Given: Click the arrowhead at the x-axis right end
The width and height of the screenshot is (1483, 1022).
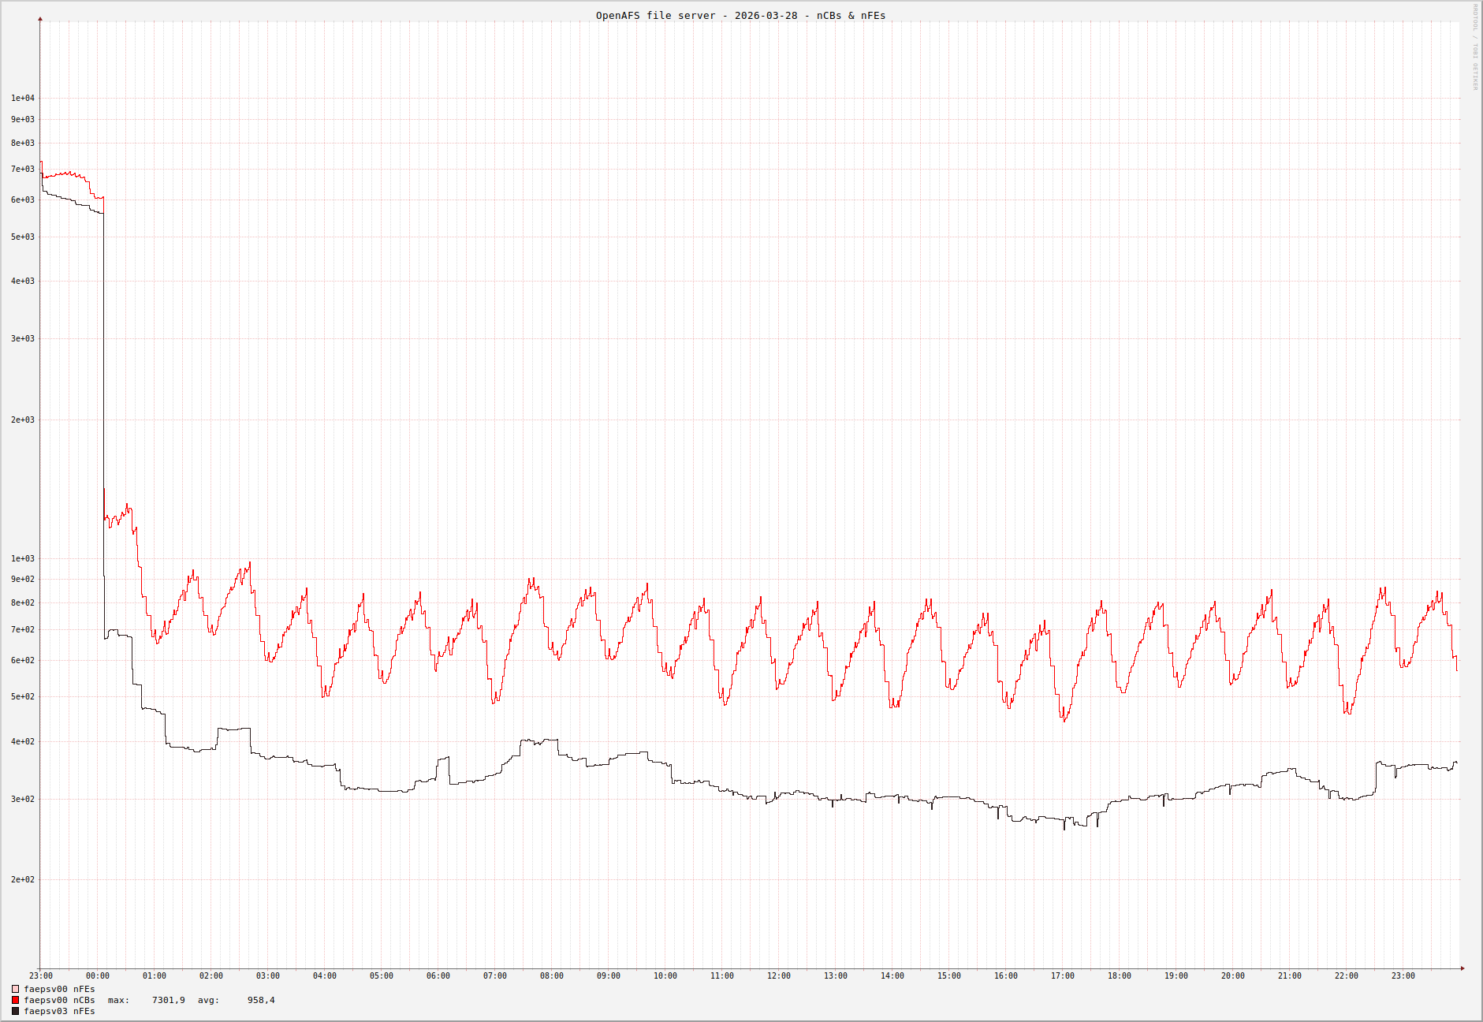Looking at the screenshot, I should point(1463,968).
